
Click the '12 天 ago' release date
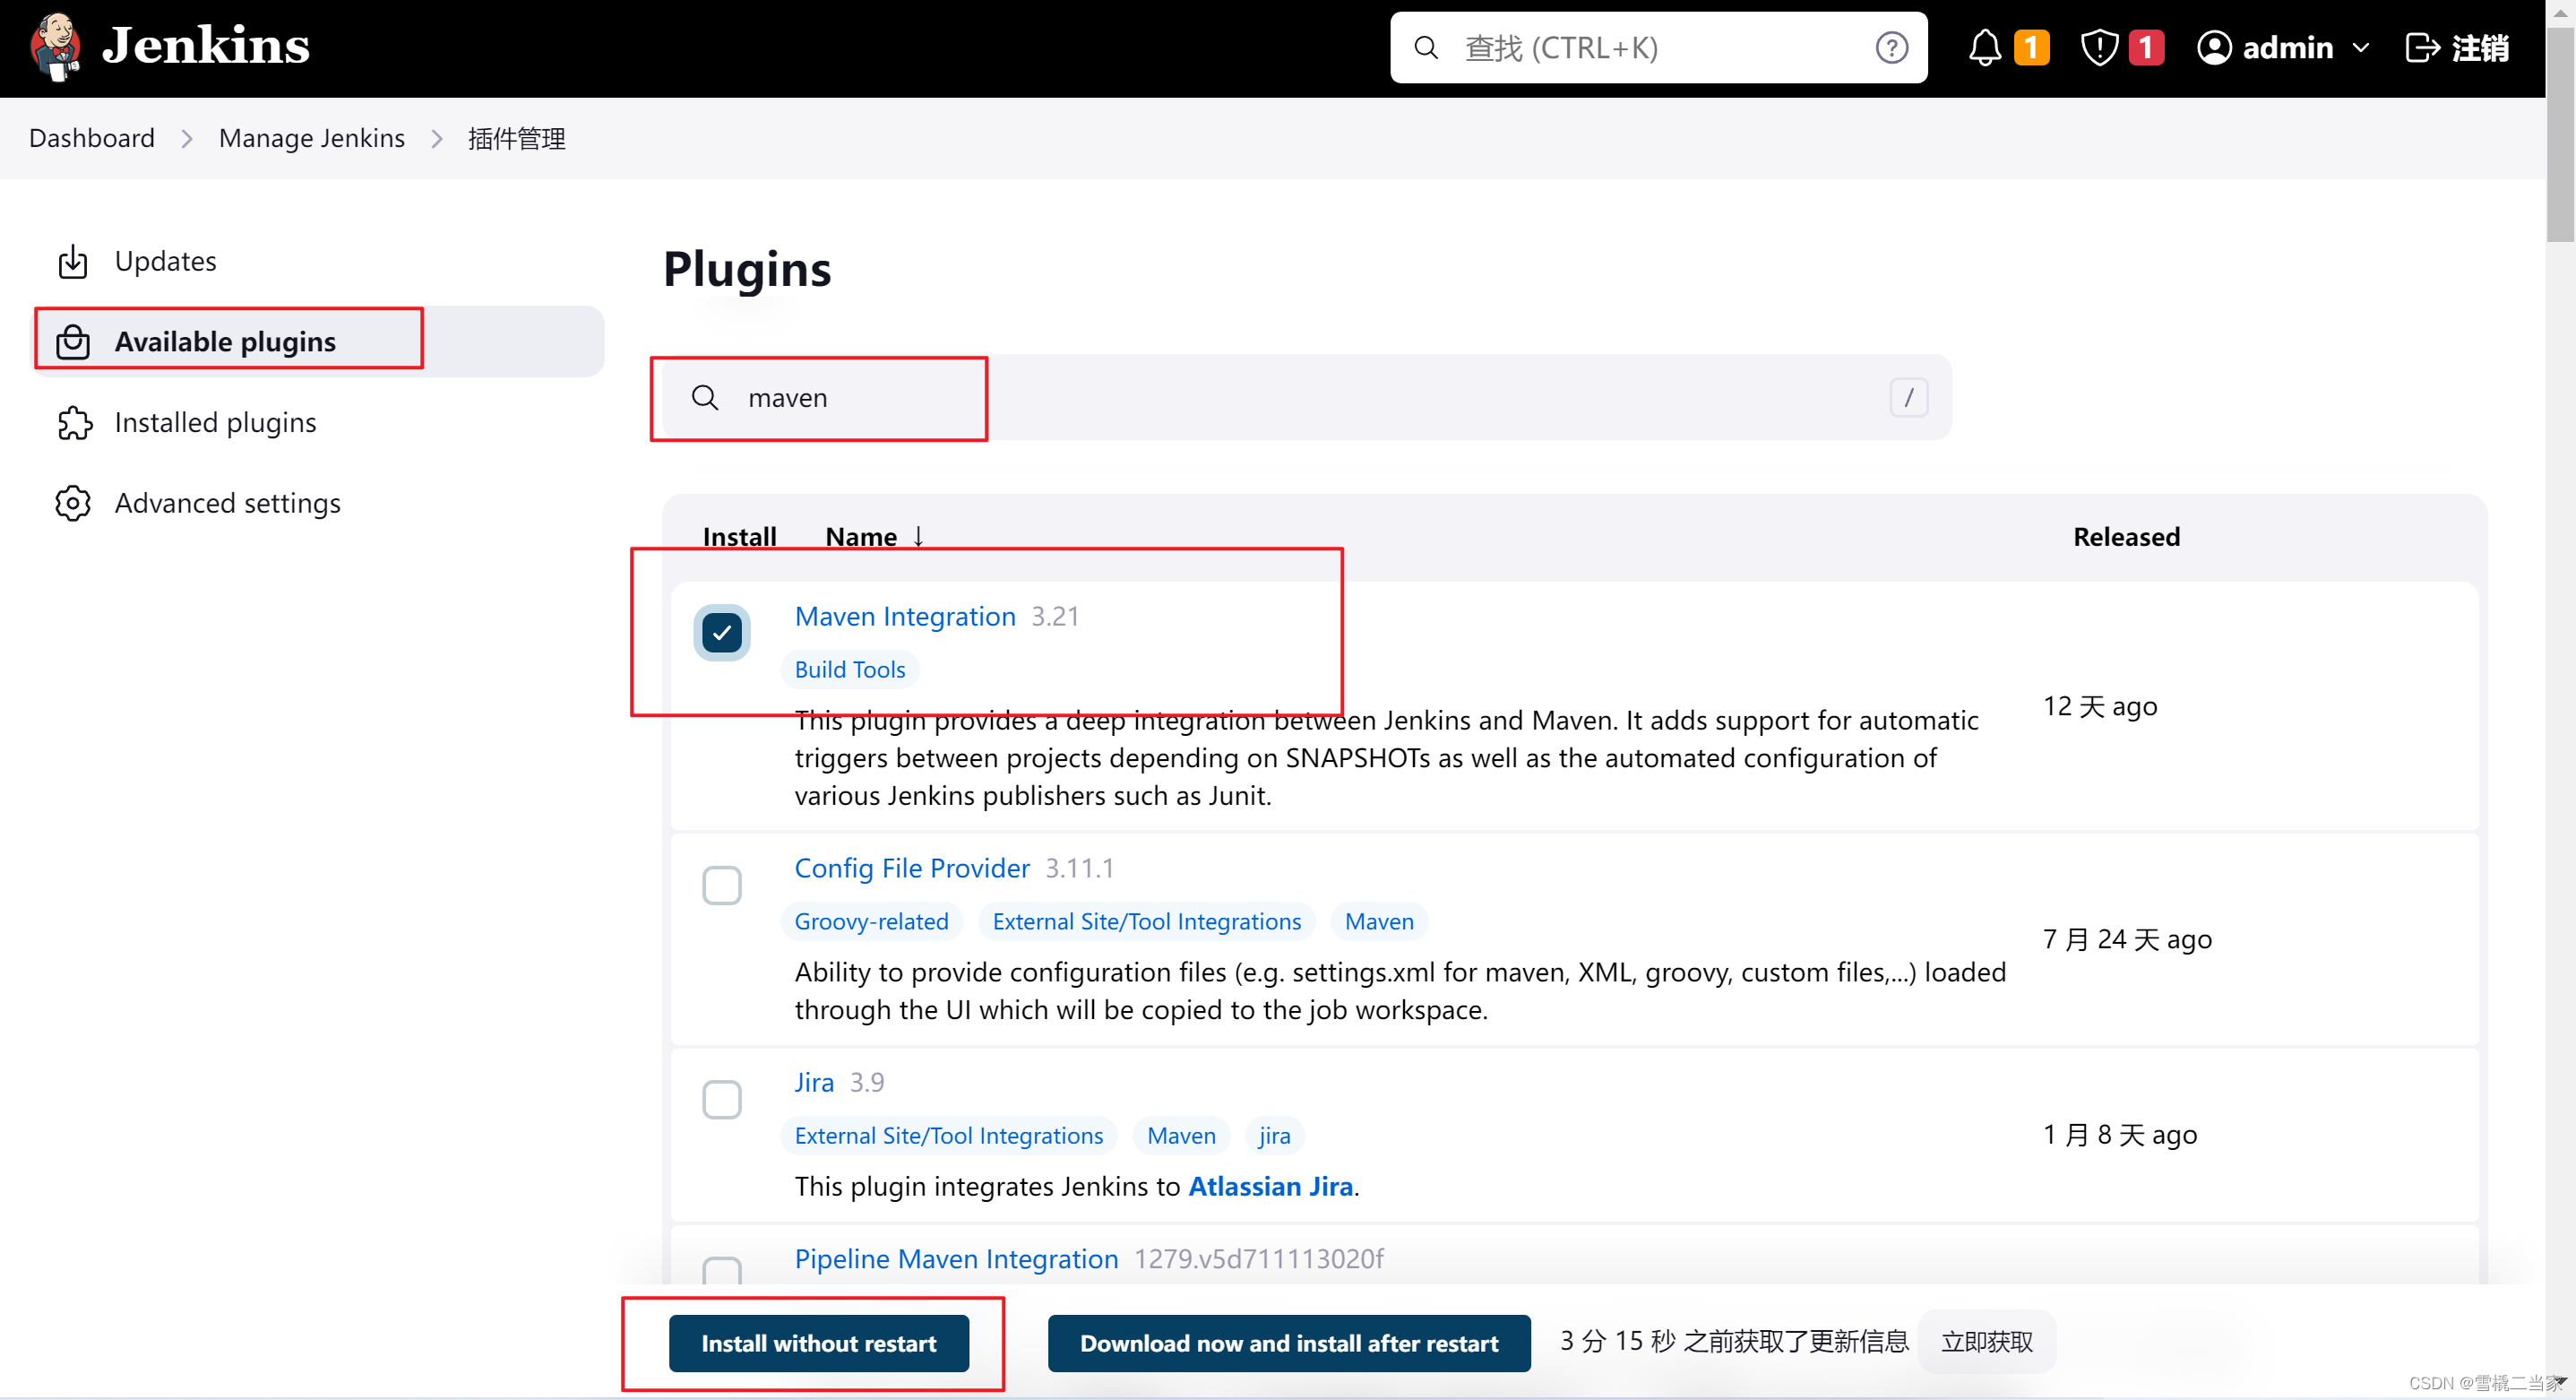tap(2099, 706)
